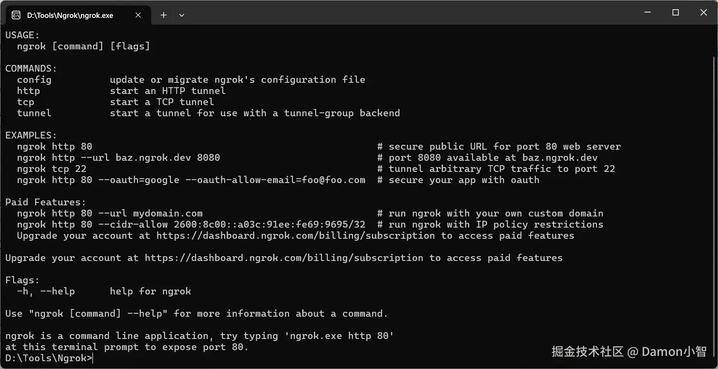Viewport: 718px width, 369px height.
Task: Click the D:\Tools\Ngrok> command prompt line
Action: pyautogui.click(x=48, y=358)
